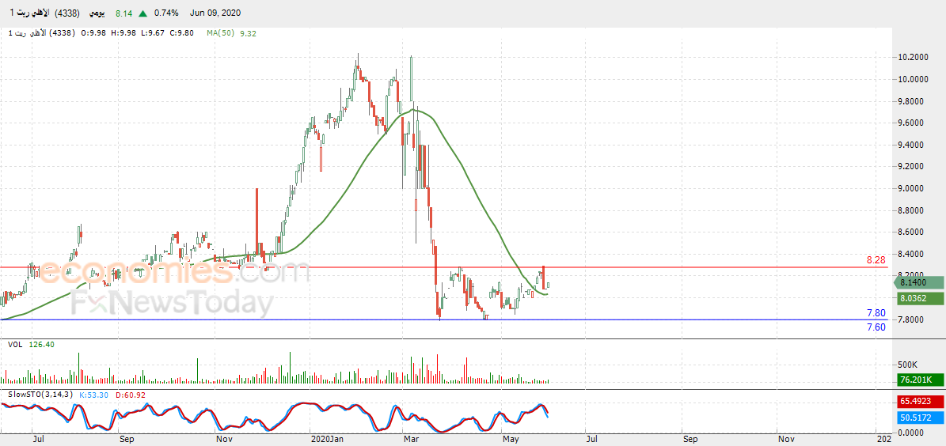The width and height of the screenshot is (946, 446).
Task: Select the 7.80 support level label
Action: coord(876,313)
